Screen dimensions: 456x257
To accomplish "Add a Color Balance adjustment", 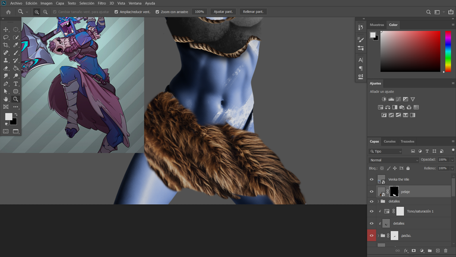I will point(388,107).
